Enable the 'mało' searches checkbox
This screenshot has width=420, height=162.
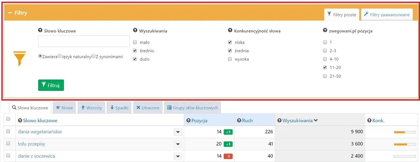135,42
